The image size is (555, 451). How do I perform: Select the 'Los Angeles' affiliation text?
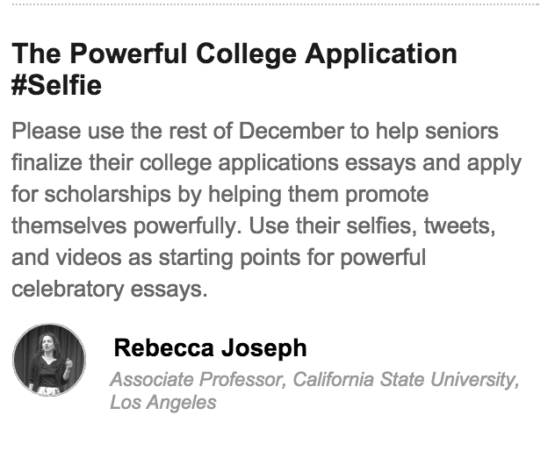(x=163, y=402)
